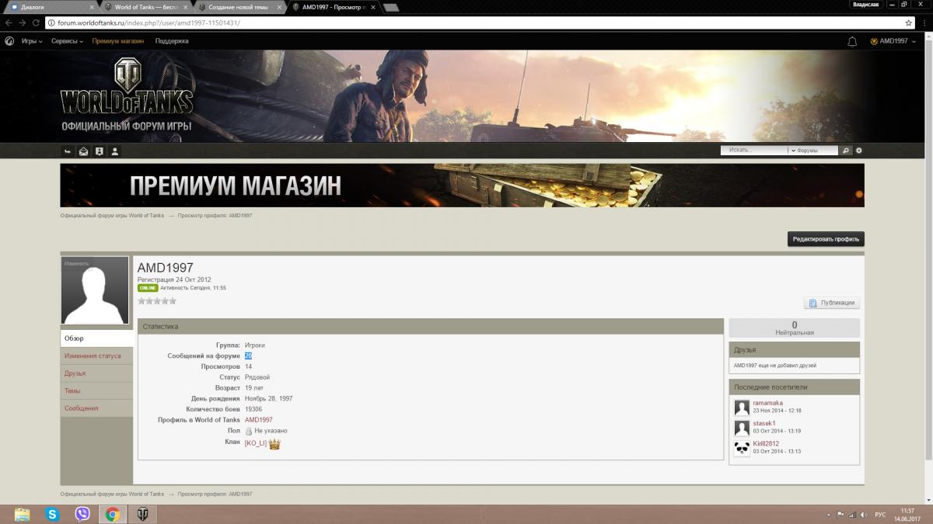Click the first arrow icon in forum toolbar
The image size is (933, 524).
(x=68, y=151)
